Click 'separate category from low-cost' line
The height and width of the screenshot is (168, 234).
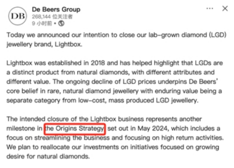56,101
